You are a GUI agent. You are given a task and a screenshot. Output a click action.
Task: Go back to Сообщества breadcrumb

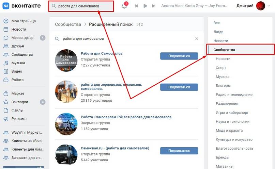tap(68, 24)
